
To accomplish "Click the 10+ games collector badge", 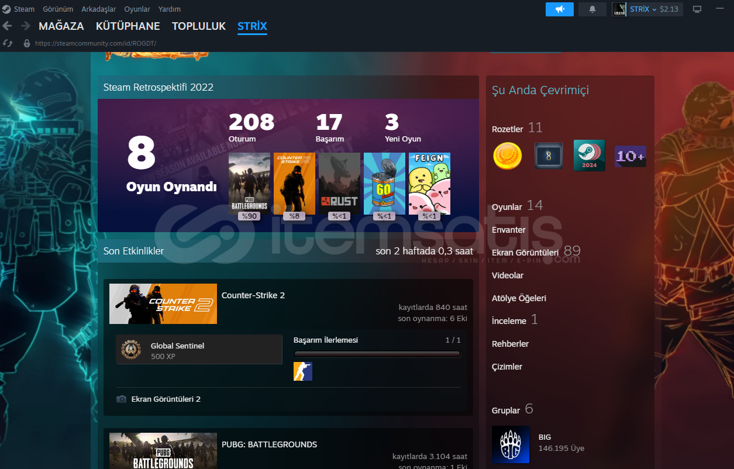I will (630, 157).
